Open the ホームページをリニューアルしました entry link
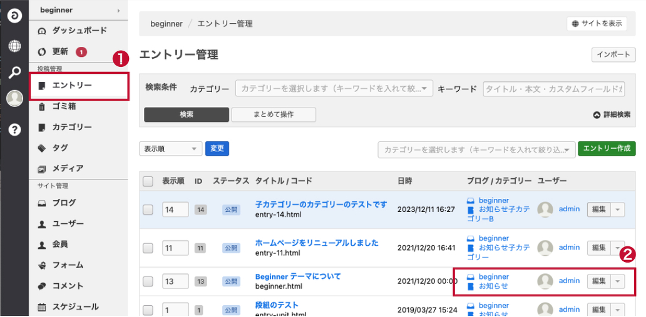 tap(316, 243)
